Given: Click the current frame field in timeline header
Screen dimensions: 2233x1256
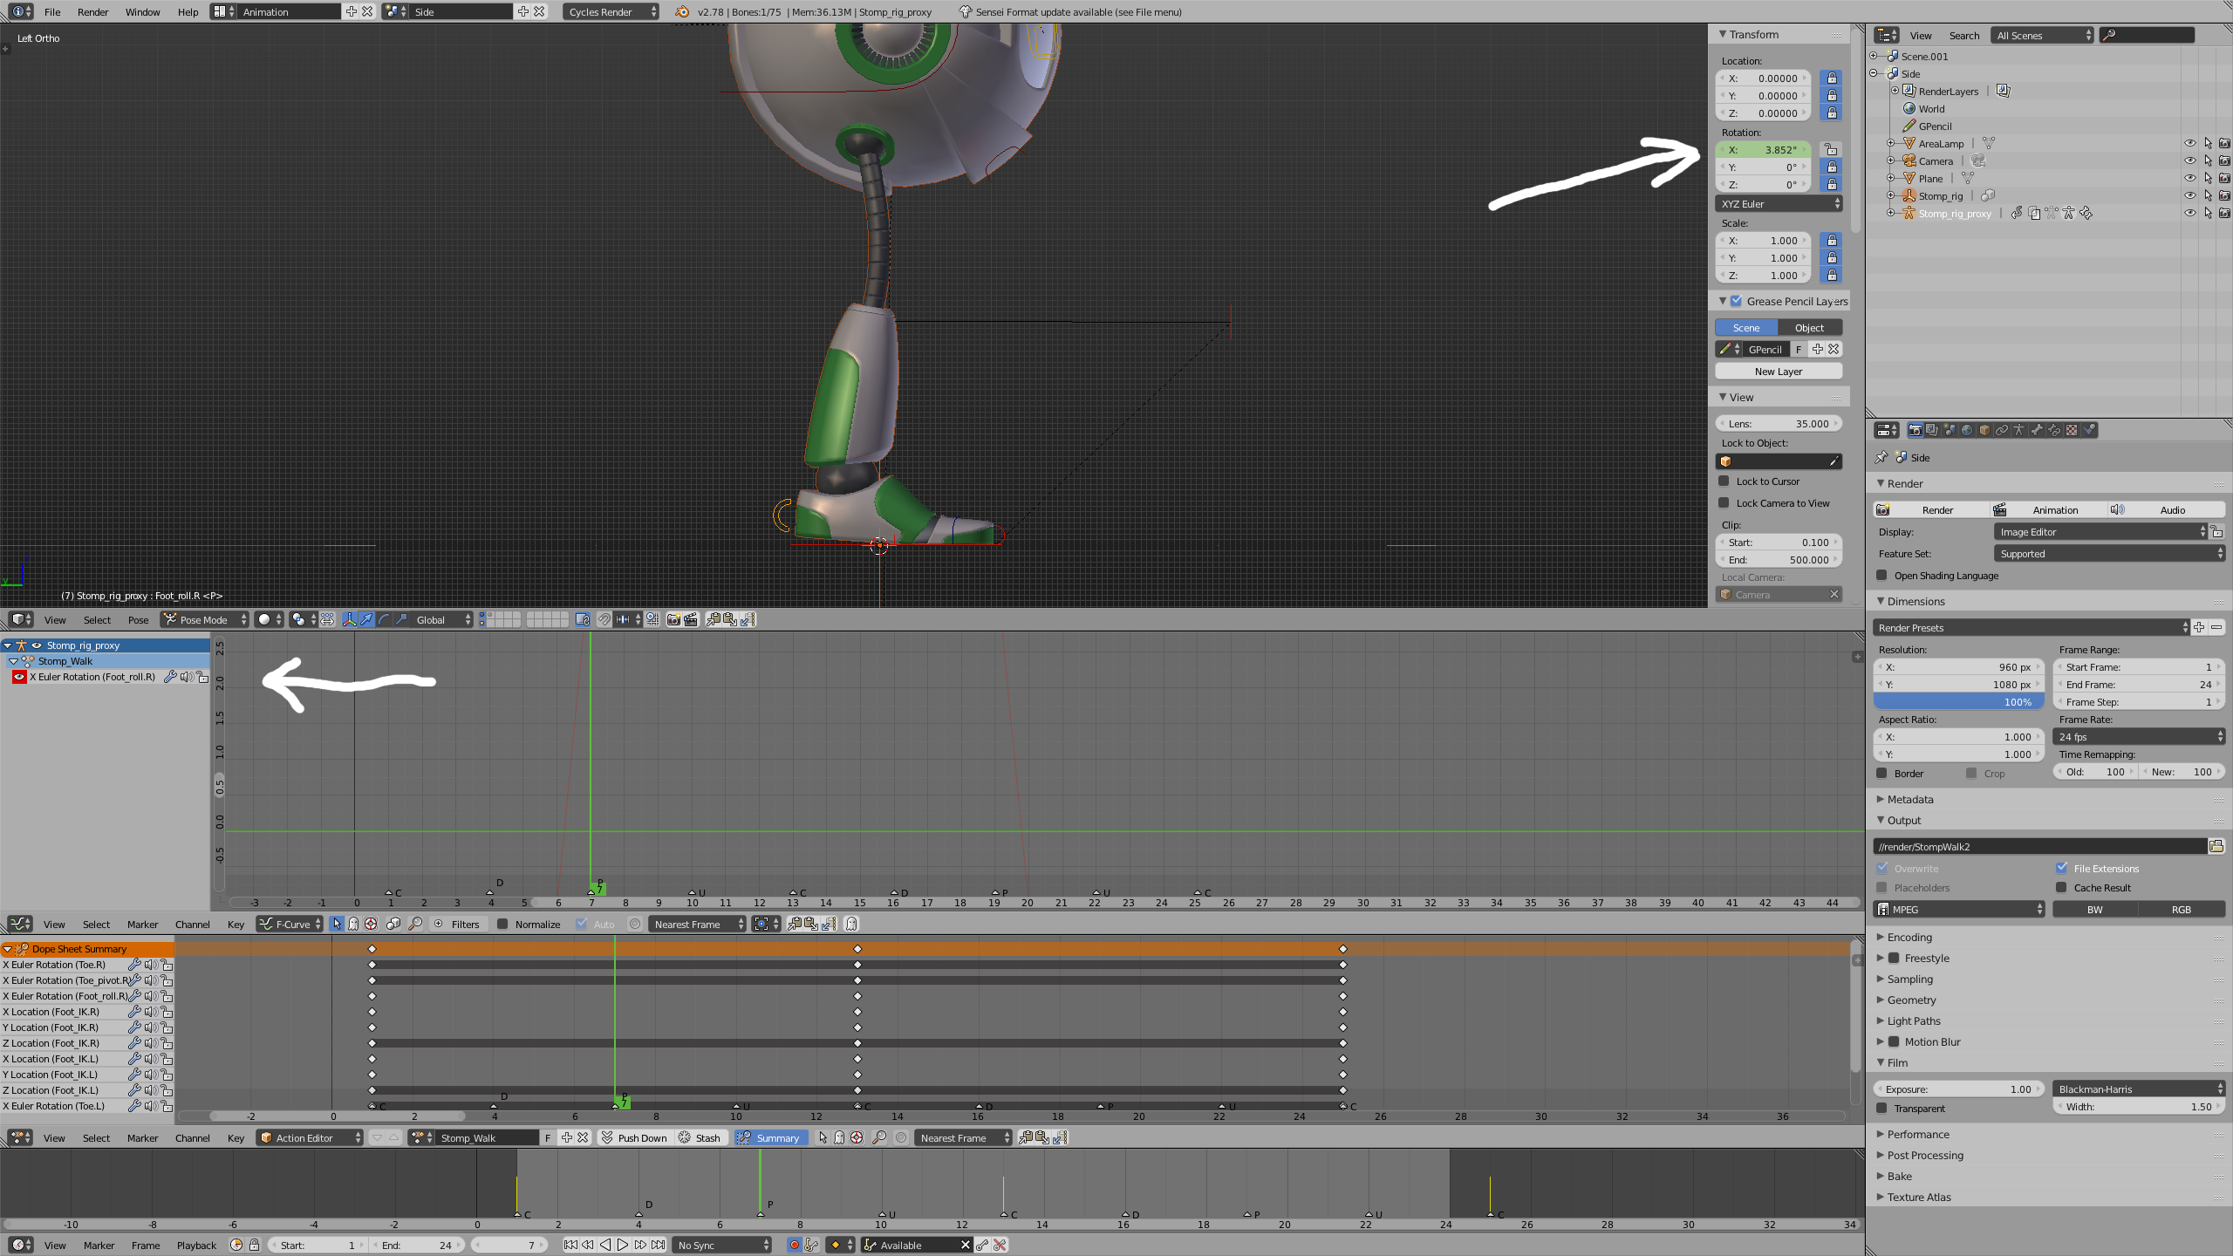Looking at the screenshot, I should [509, 1245].
